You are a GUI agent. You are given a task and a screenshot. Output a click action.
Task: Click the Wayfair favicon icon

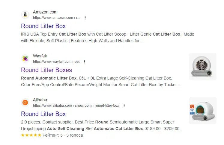25,59
